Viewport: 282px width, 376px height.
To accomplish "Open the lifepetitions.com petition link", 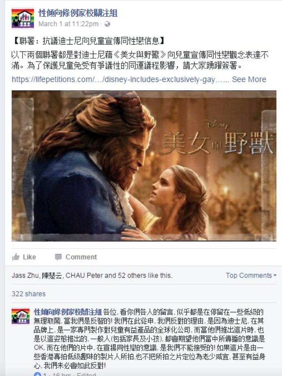I will (120, 79).
